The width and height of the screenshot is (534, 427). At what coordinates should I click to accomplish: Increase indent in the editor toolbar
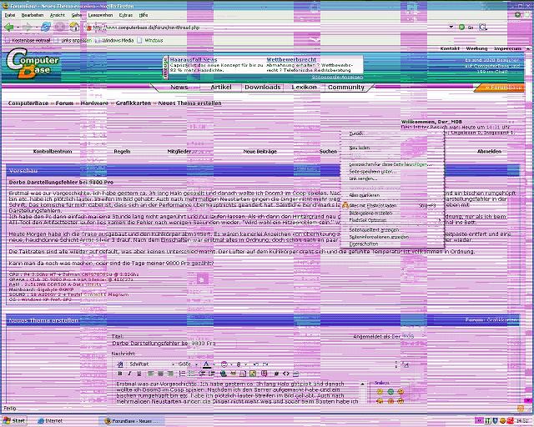[x=211, y=374]
